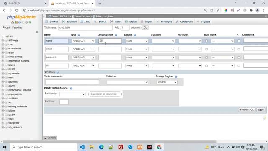Toggle Null checkbox for password column
Screen dimensions: 268x151
click(x=206, y=57)
